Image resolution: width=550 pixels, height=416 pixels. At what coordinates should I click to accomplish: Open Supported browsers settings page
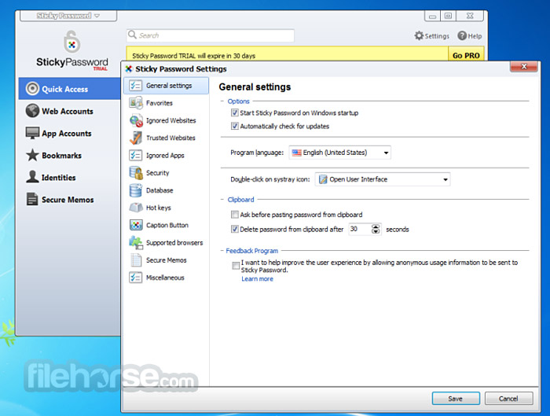[167, 242]
